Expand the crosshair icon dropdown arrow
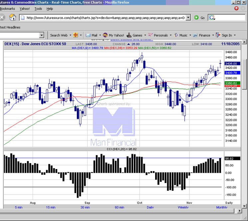248x221 pixels. [81, 35]
